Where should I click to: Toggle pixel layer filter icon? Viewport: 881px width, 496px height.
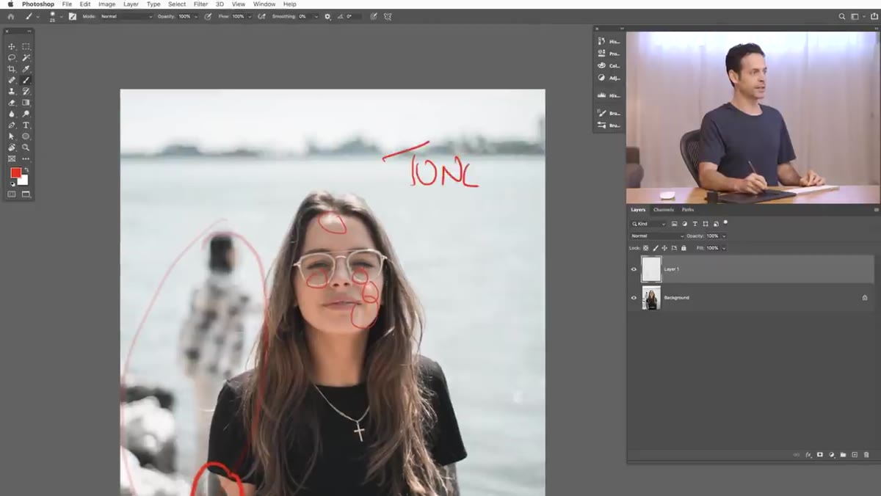tap(674, 224)
